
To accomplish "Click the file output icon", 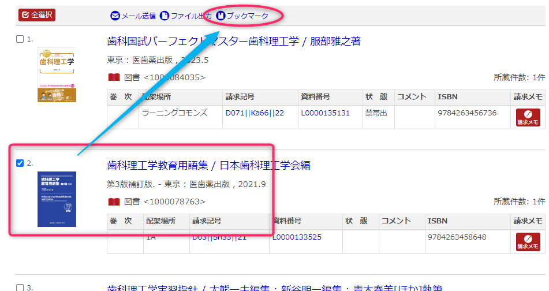I will tap(165, 16).
